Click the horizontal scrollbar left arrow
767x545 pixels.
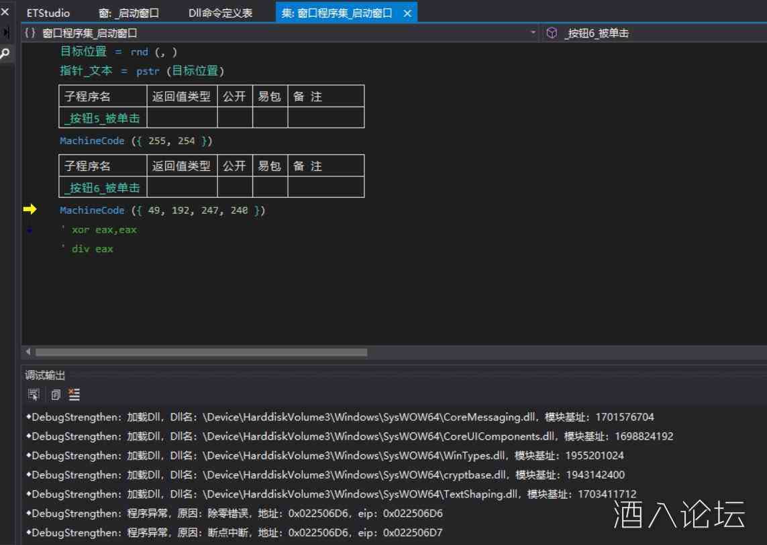coord(28,352)
